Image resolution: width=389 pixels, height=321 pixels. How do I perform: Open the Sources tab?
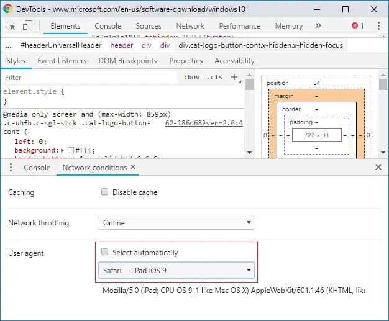pyautogui.click(x=149, y=26)
